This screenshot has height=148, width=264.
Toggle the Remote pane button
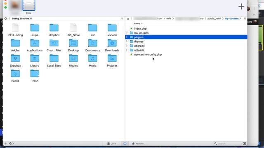click(x=138, y=143)
